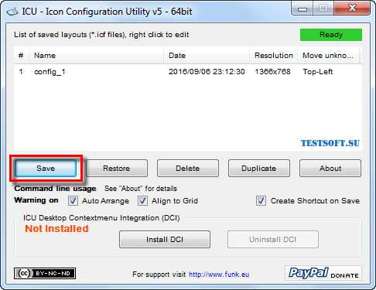Click the Move unkno... column header
The width and height of the screenshot is (376, 290).
[x=329, y=56]
